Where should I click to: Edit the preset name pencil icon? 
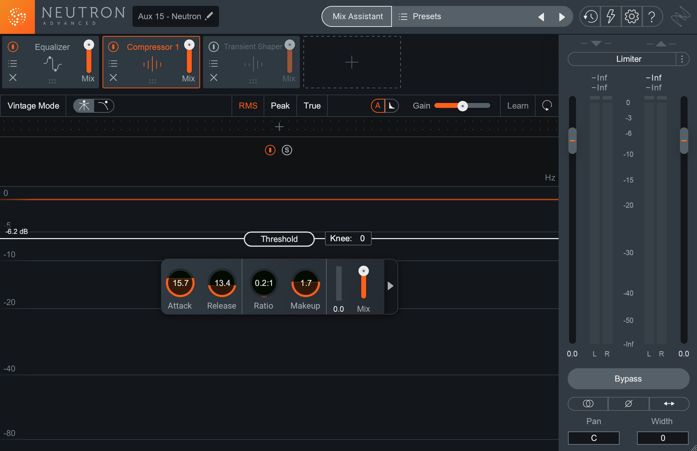pyautogui.click(x=209, y=16)
